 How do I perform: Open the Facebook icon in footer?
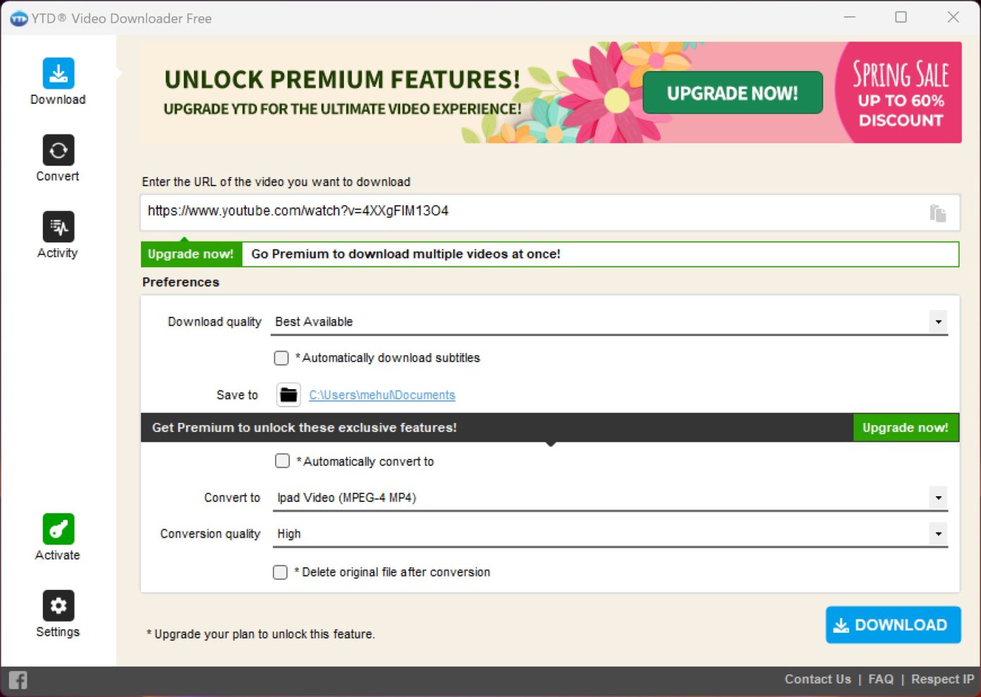(18, 680)
